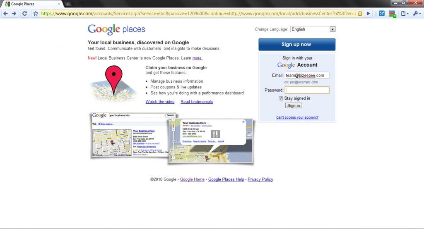Open the Google Home footer link

click(x=192, y=179)
